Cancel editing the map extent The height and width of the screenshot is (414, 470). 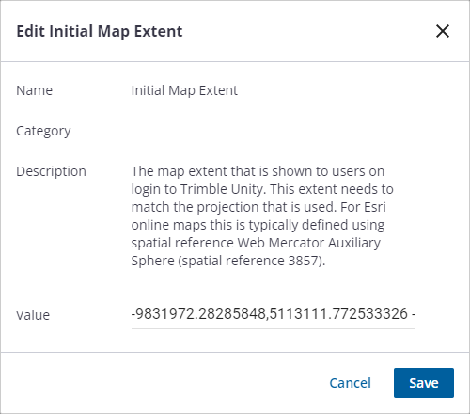[350, 383]
